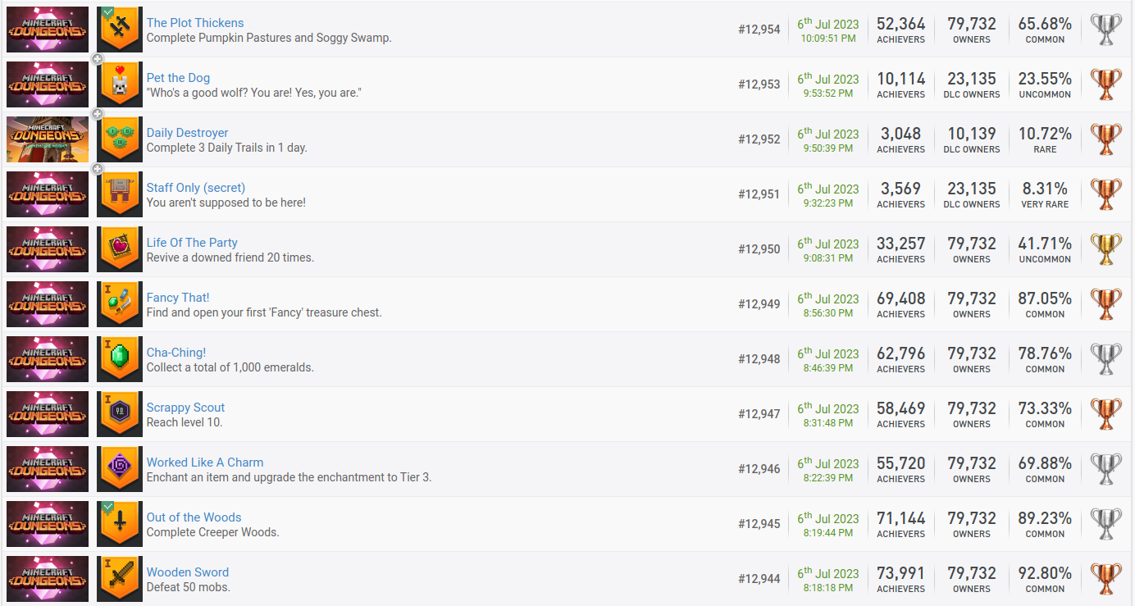Click the silver cup in The Plot Thickens row
1135x606 pixels.
[x=1105, y=30]
